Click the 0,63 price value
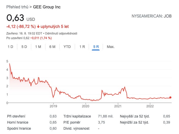 15,18
